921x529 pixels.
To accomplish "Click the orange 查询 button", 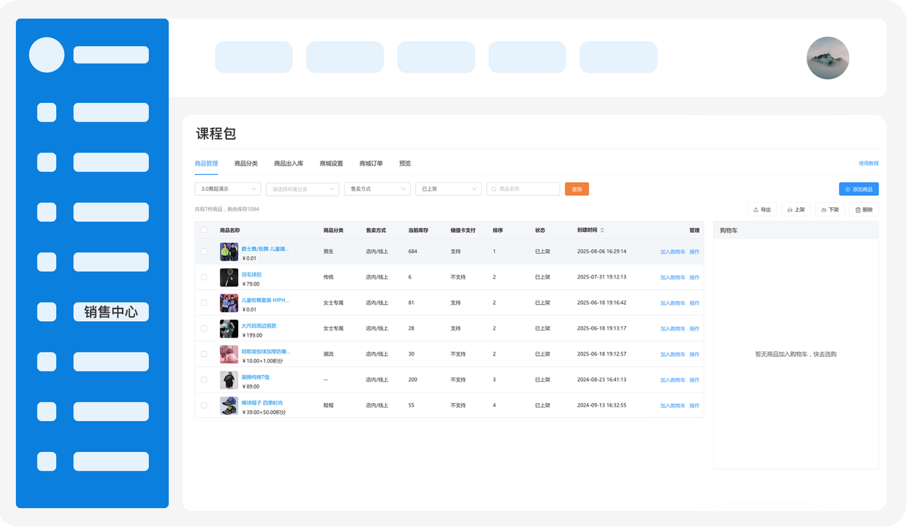I will [x=576, y=189].
